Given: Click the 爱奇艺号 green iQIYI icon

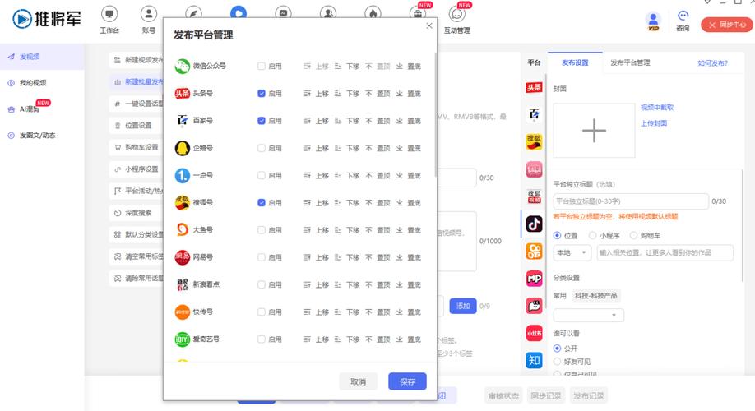Looking at the screenshot, I should (x=182, y=339).
